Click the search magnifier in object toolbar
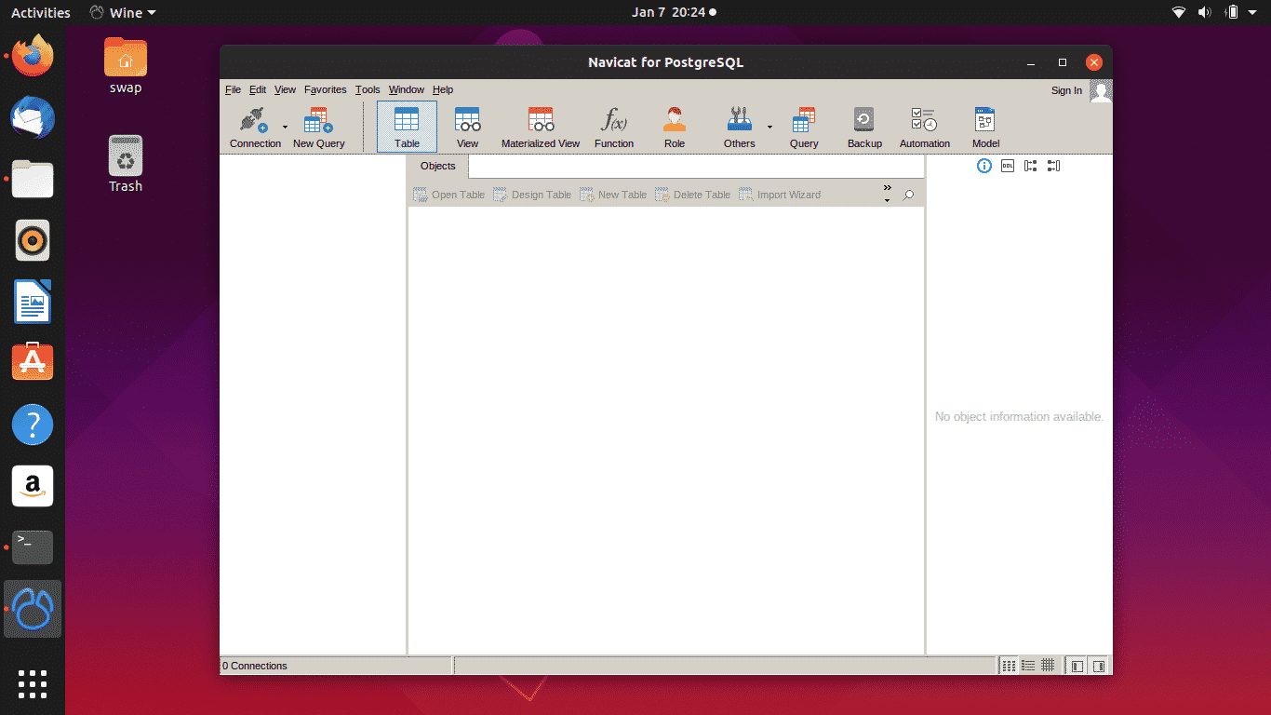The height and width of the screenshot is (715, 1271). (x=908, y=196)
